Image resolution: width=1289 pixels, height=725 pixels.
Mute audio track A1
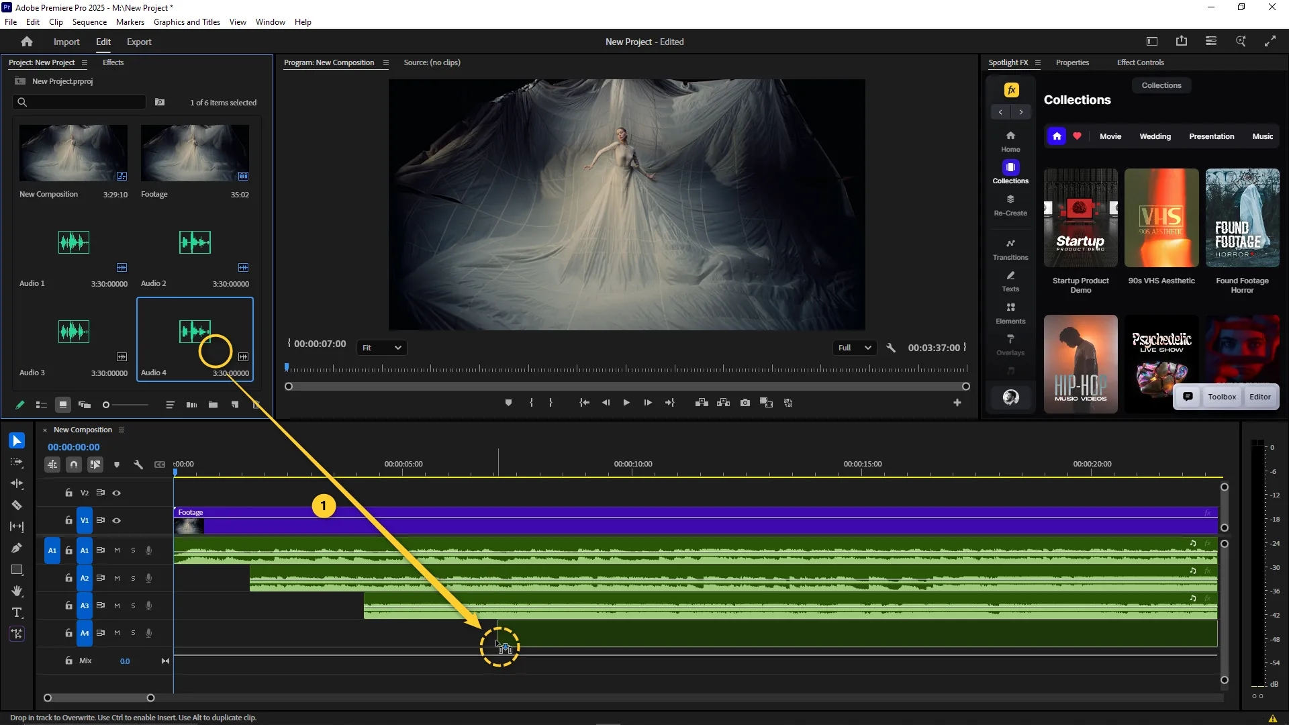[x=117, y=550]
